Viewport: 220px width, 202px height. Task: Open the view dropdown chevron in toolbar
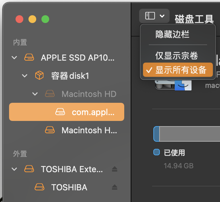coord(162,16)
